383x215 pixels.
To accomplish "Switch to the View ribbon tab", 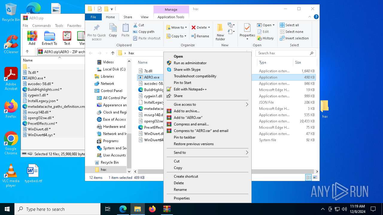I will [x=145, y=17].
